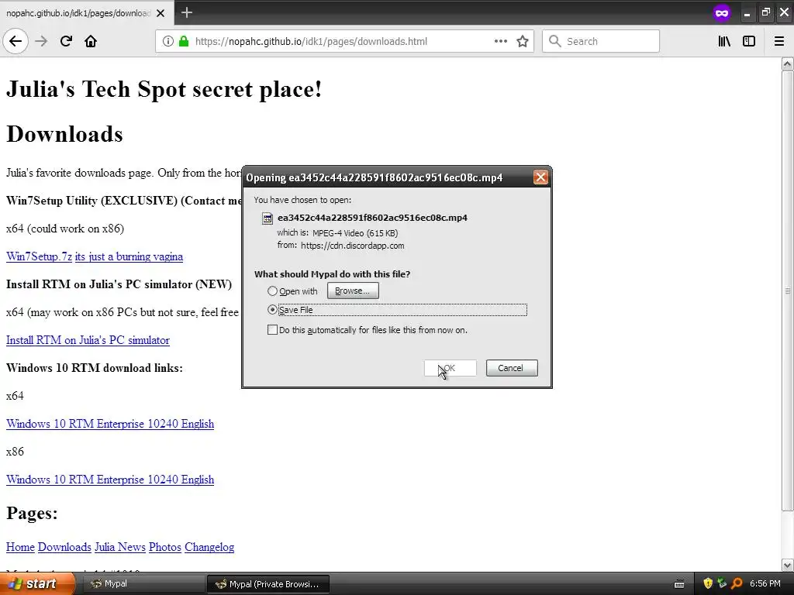Open Install RTM on Julia's PC simulator link
Image resolution: width=794 pixels, height=595 pixels.
pos(88,340)
